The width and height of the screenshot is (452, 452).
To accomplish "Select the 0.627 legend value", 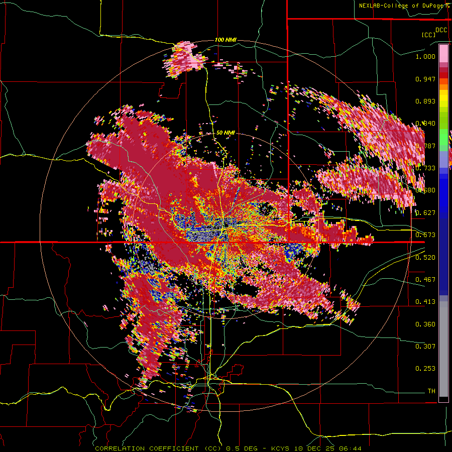I will point(425,213).
